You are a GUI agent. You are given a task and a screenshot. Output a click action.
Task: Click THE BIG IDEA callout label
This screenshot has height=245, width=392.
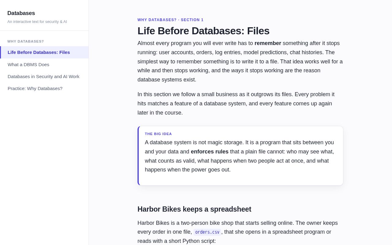pos(158,134)
